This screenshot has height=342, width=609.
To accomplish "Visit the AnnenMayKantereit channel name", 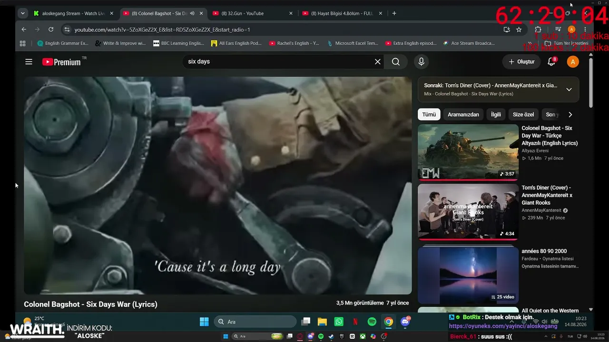I will click(541, 210).
